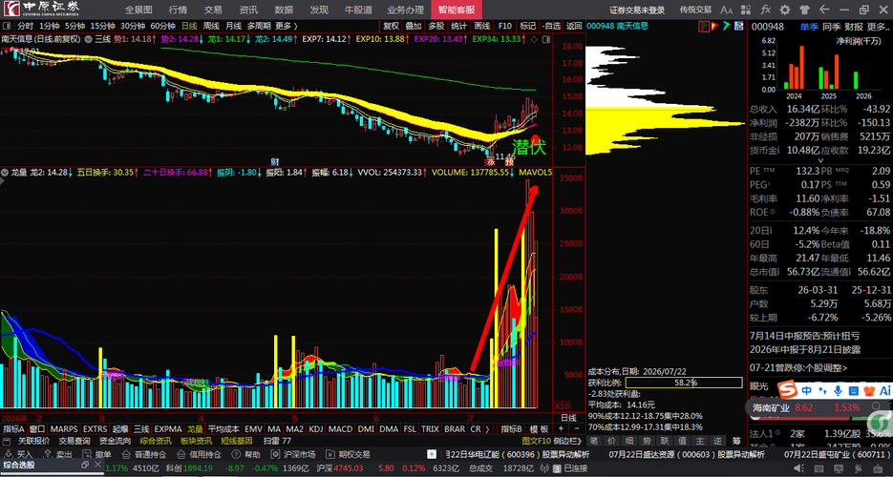The image size is (893, 477).
Task: Click 获利比例 58.2% progress bar
Action: click(685, 383)
